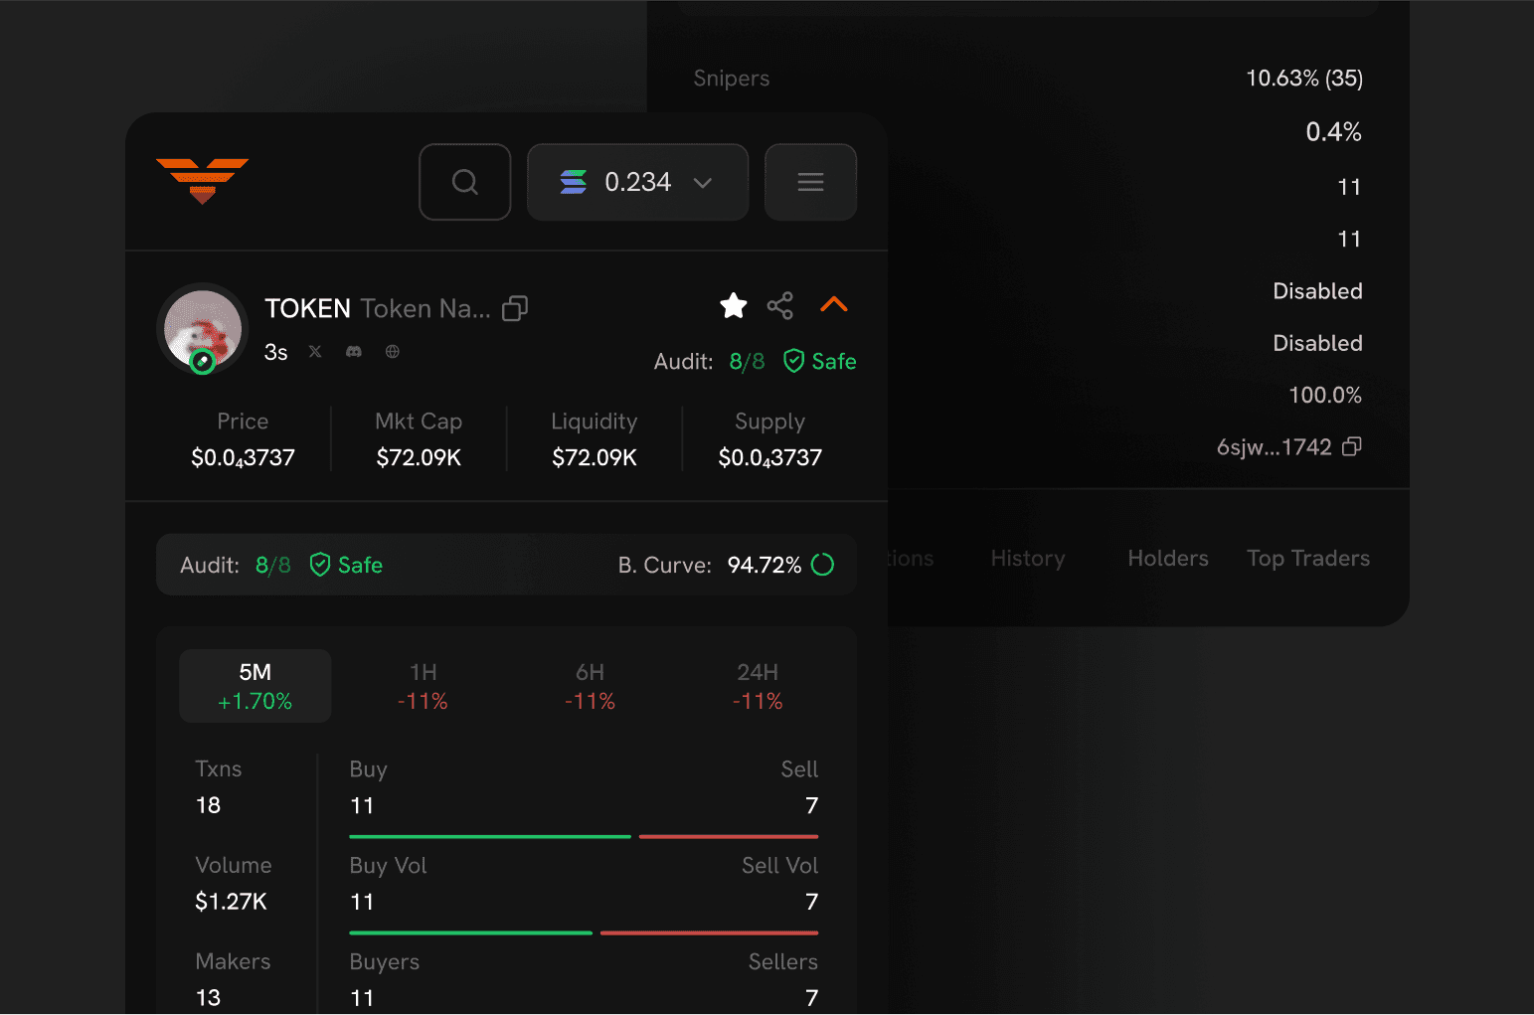
Task: Click the 100.0% value in back panel
Action: point(1325,395)
